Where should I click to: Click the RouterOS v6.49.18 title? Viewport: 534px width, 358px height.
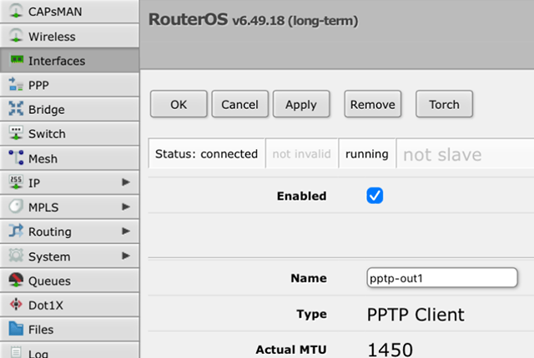coord(253,20)
